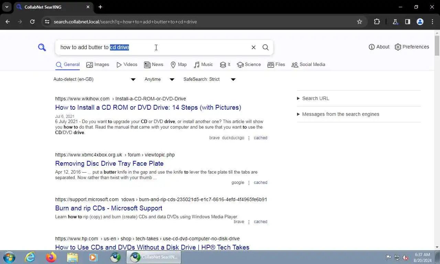
Task: Close the CollabNet SearXNG tab
Action: click(x=88, y=7)
